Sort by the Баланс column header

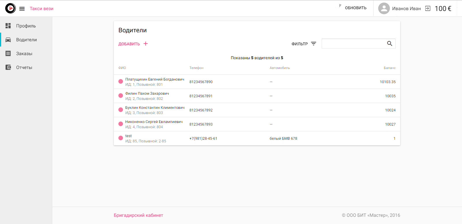390,68
